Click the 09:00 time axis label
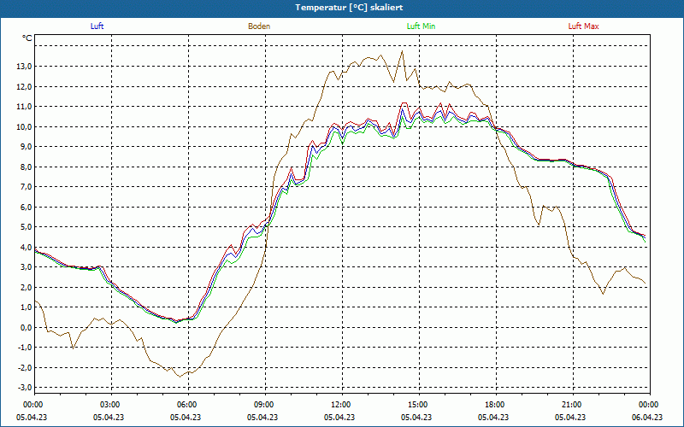Image resolution: width=684 pixels, height=427 pixels. pyautogui.click(x=262, y=405)
